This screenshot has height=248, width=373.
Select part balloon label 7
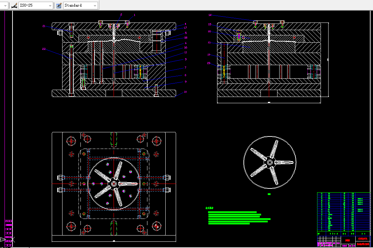point(185,68)
